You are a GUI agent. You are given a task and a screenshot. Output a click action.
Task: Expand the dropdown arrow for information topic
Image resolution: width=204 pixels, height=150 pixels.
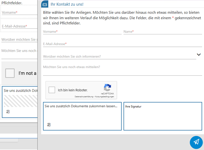[x=199, y=54]
